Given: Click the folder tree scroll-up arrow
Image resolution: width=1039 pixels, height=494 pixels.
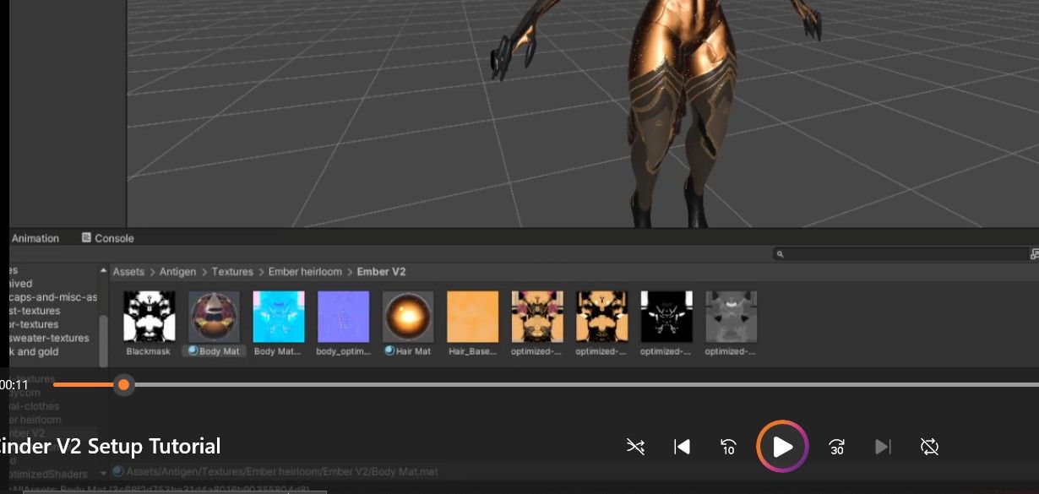Looking at the screenshot, I should (x=104, y=271).
